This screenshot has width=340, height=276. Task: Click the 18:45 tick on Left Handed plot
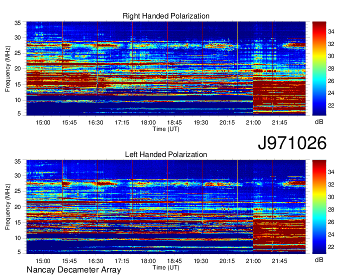click(174, 261)
